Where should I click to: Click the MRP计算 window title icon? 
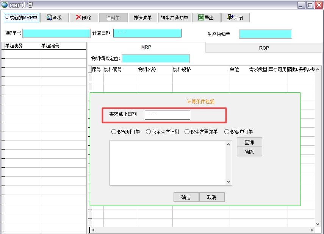pos(5,4)
